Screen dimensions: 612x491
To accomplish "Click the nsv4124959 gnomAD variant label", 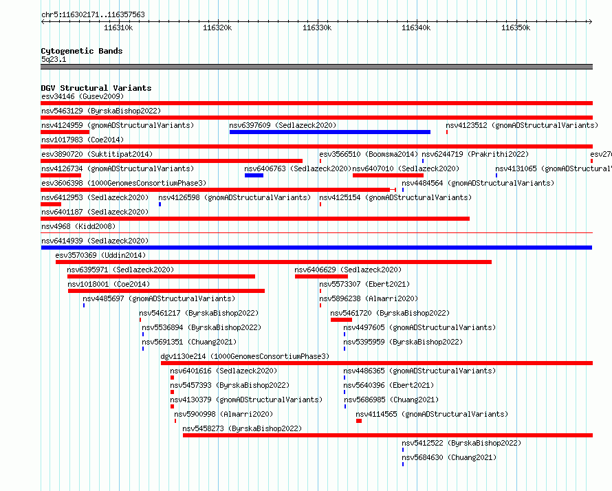I will (x=118, y=125).
